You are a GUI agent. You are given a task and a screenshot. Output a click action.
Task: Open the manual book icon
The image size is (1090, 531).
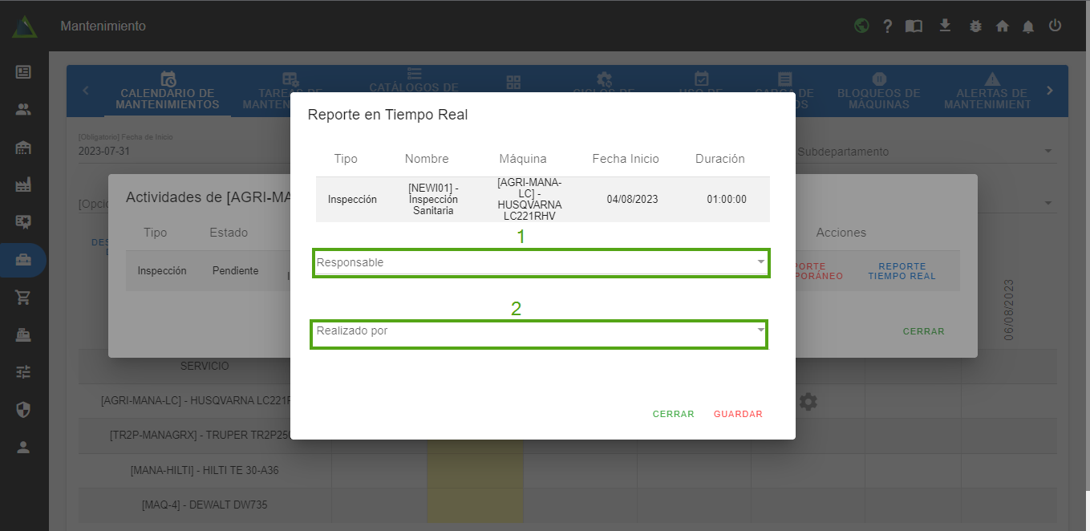(x=914, y=26)
